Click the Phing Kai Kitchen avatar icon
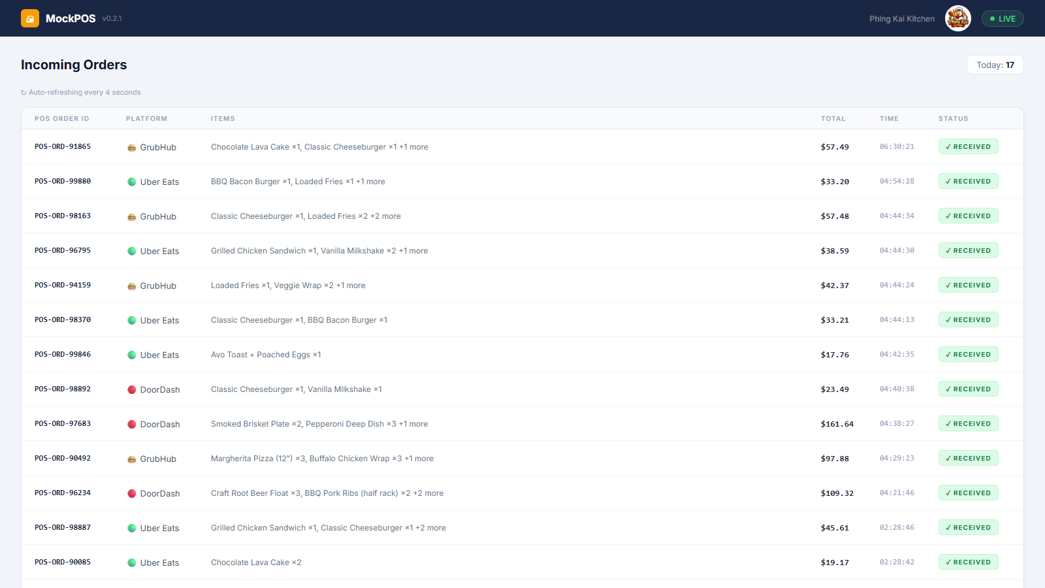This screenshot has height=588, width=1045. click(957, 18)
